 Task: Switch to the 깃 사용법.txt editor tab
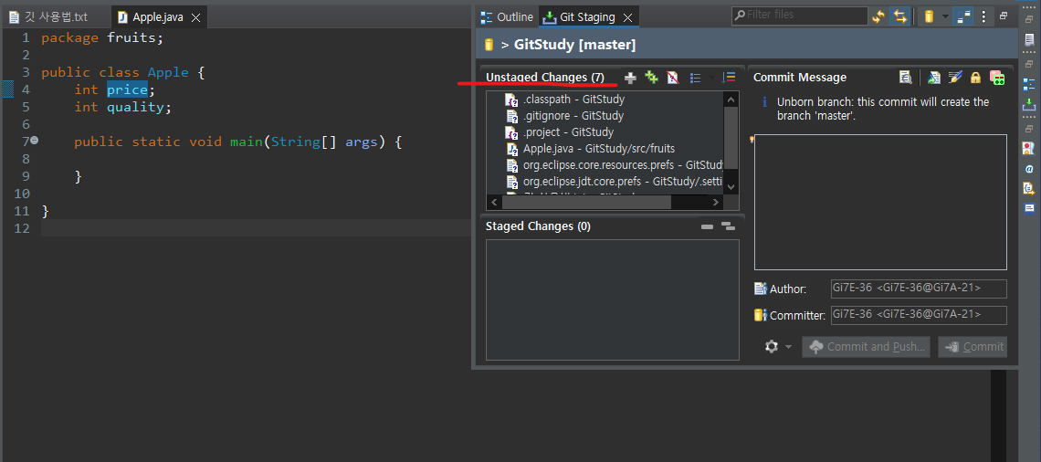coord(47,17)
